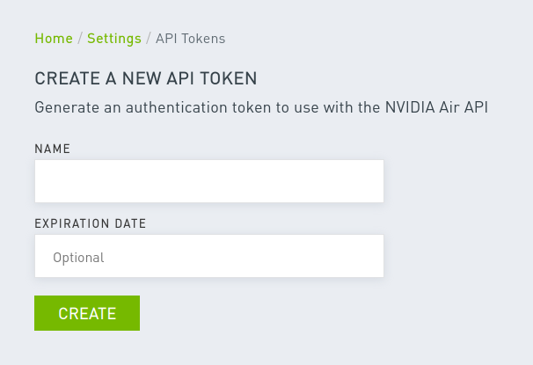Click the NAME field label
This screenshot has height=365, width=533.
click(x=52, y=149)
